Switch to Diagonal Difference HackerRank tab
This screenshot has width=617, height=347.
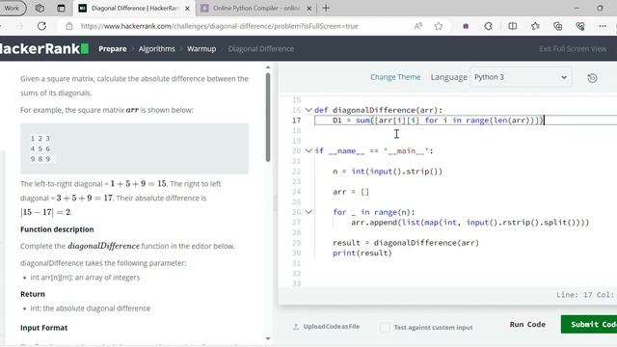134,9
